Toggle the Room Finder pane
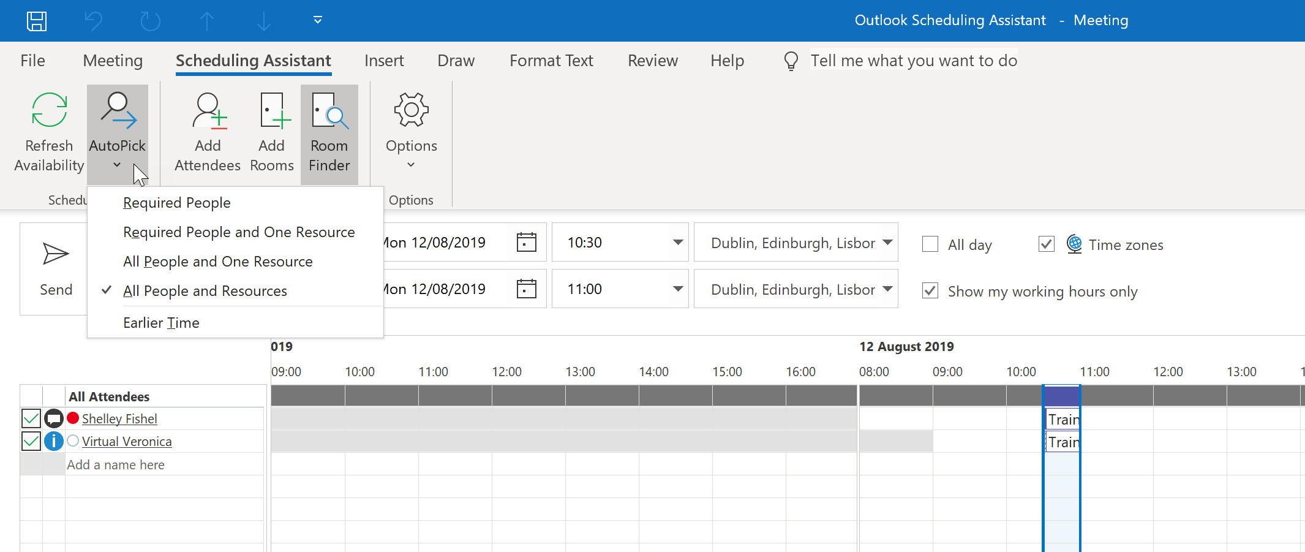Screen dimensions: 1305x552 click(329, 134)
